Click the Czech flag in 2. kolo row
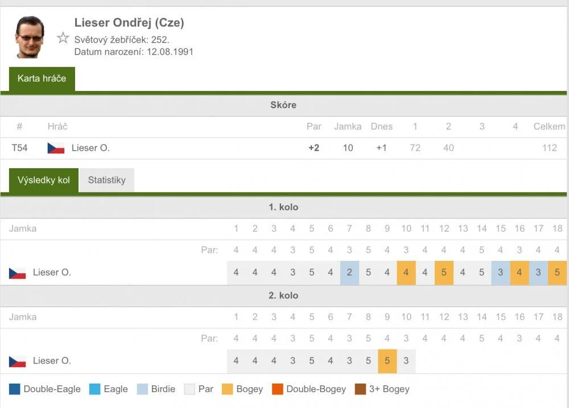Screen dimensions: 569x408 (x=18, y=361)
